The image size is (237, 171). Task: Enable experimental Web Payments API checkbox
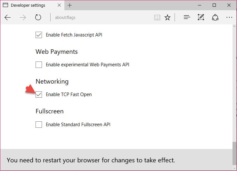[39, 65]
